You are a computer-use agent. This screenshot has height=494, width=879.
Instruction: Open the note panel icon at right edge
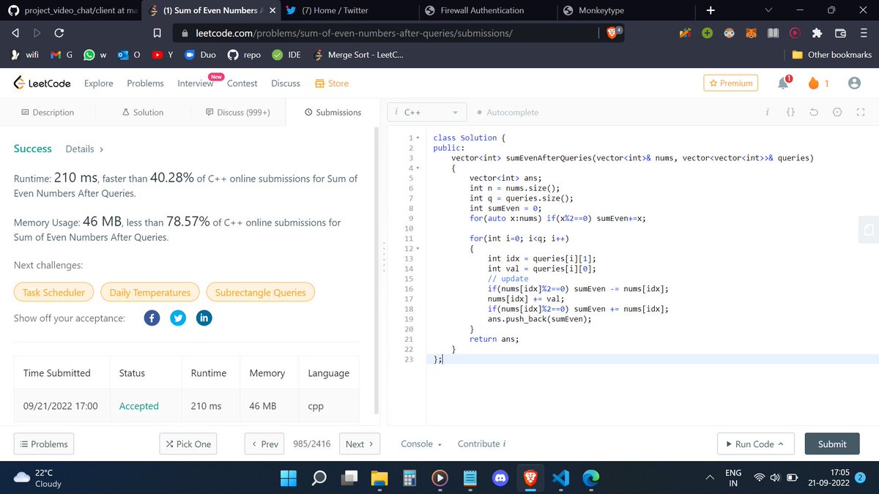coord(869,230)
